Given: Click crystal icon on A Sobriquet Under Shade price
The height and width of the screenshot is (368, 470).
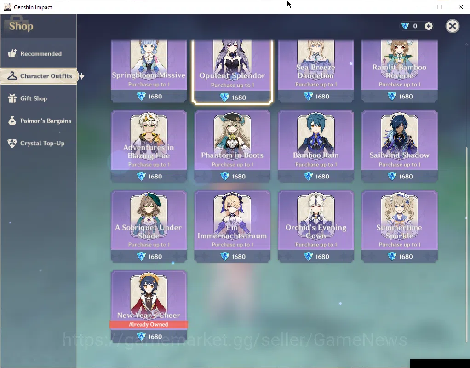Looking at the screenshot, I should [141, 256].
